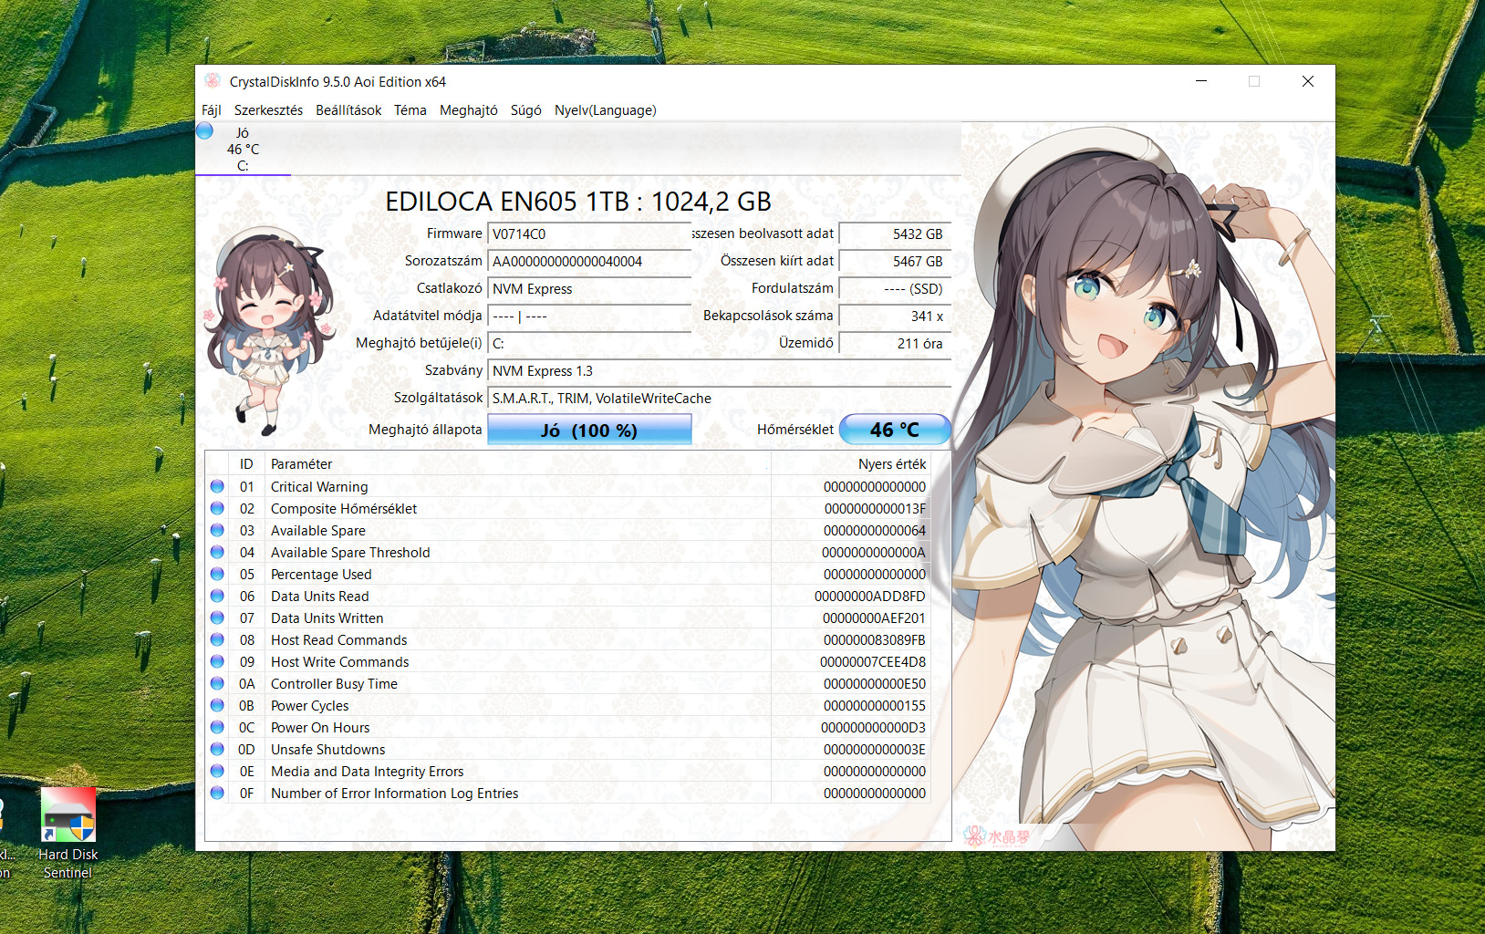Image resolution: width=1485 pixels, height=934 pixels.
Task: Click the status dot beside Available Spare row 03
Action: pyautogui.click(x=217, y=530)
